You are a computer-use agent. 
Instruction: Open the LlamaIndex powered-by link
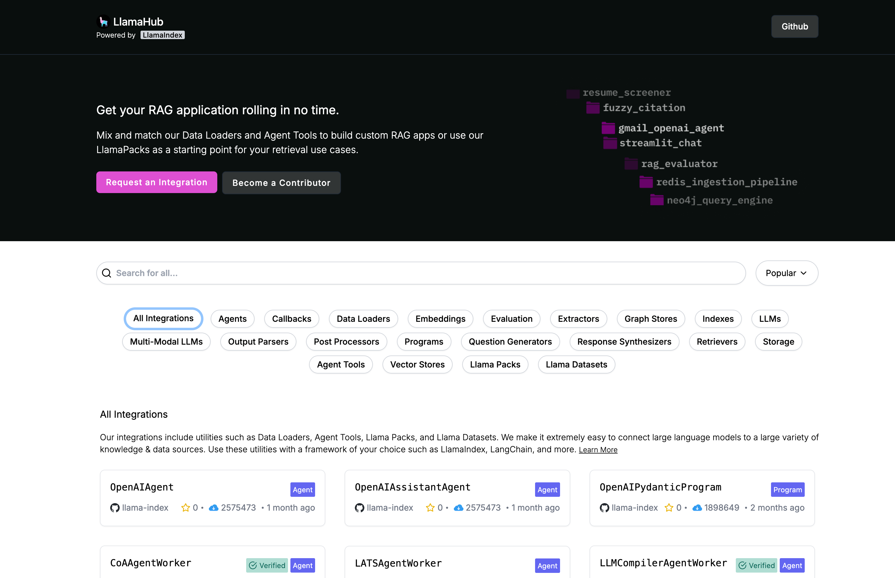(163, 35)
